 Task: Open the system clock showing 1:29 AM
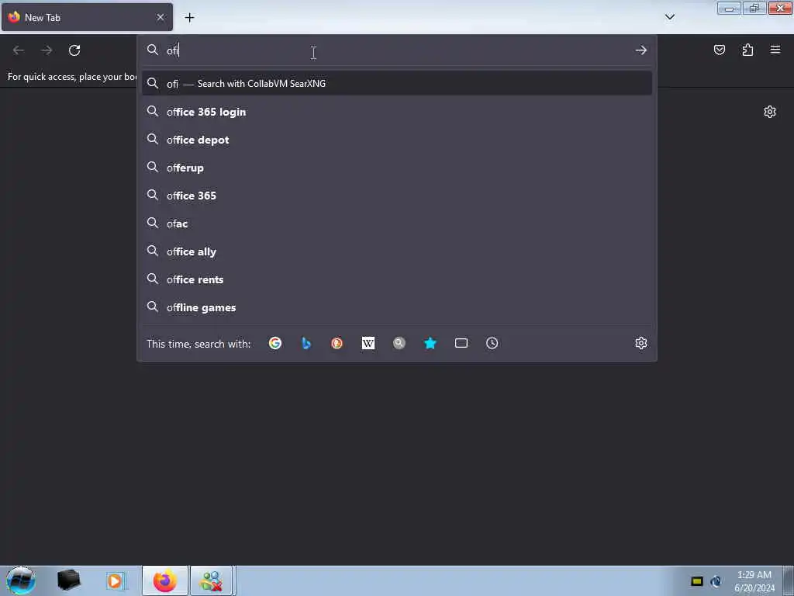click(754, 581)
